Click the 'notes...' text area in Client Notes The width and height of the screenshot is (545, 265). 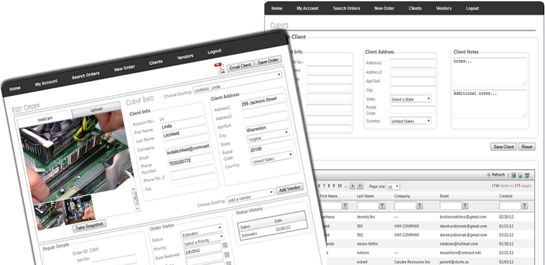pyautogui.click(x=489, y=72)
